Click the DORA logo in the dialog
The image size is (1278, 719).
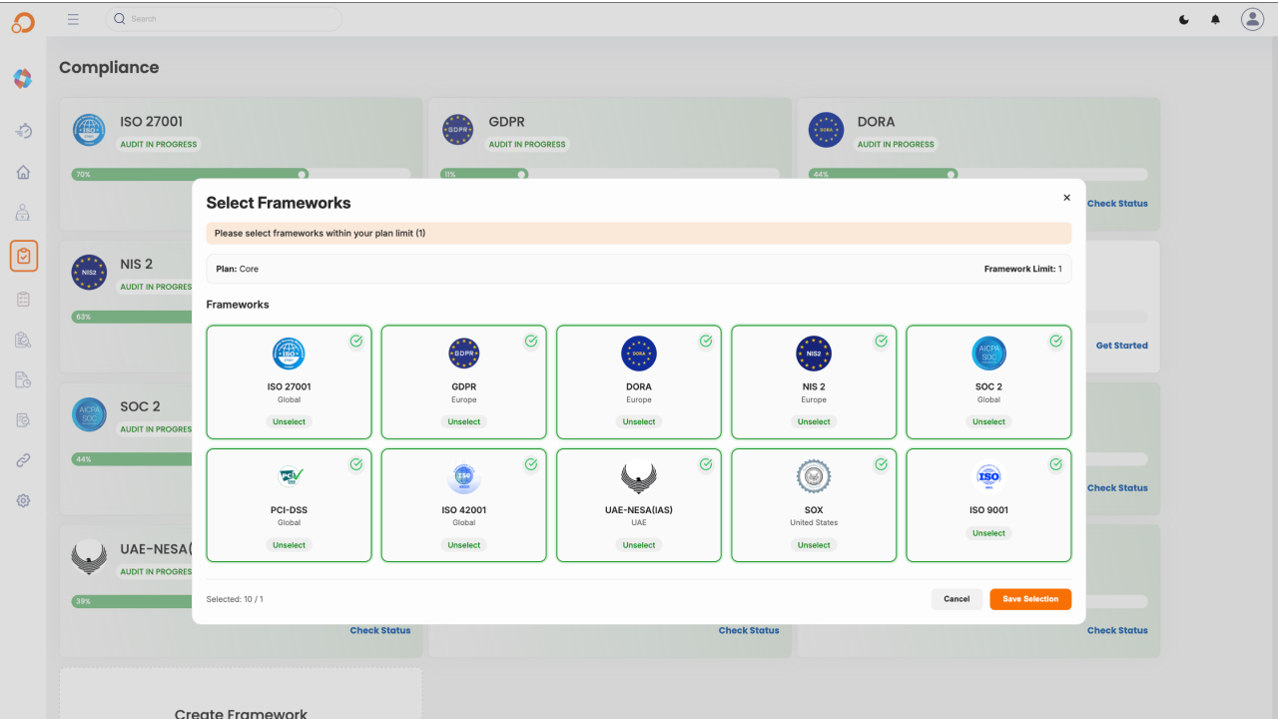tap(639, 354)
